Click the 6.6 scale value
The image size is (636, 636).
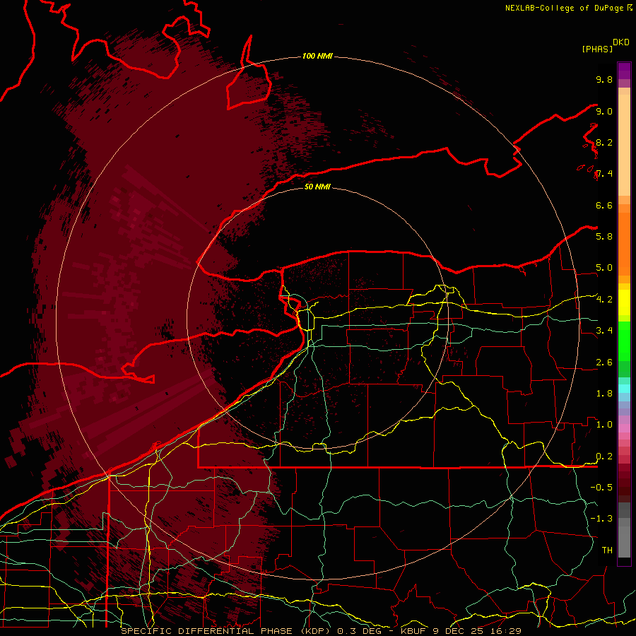[x=604, y=205]
